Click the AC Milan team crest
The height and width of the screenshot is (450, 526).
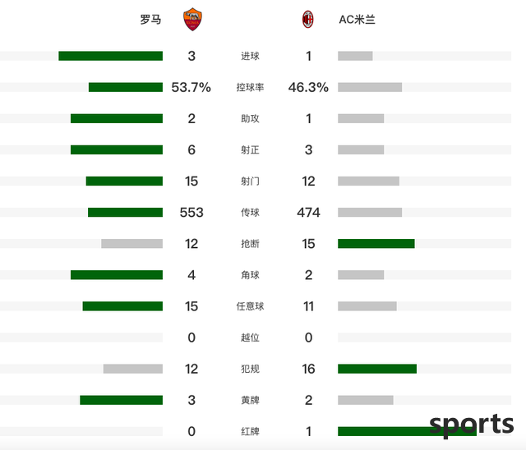click(307, 19)
